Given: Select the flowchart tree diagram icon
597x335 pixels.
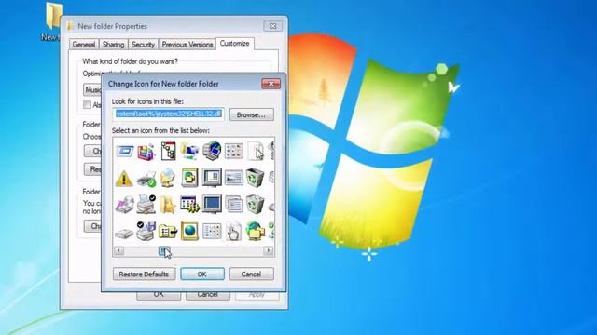Looking at the screenshot, I should (x=168, y=151).
